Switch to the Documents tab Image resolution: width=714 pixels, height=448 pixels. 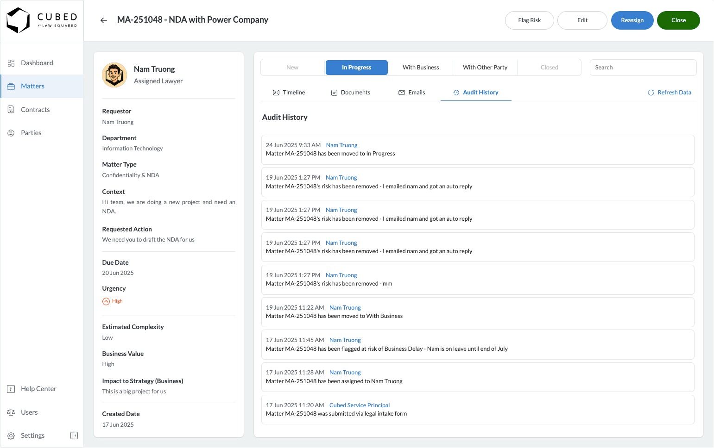(x=351, y=93)
